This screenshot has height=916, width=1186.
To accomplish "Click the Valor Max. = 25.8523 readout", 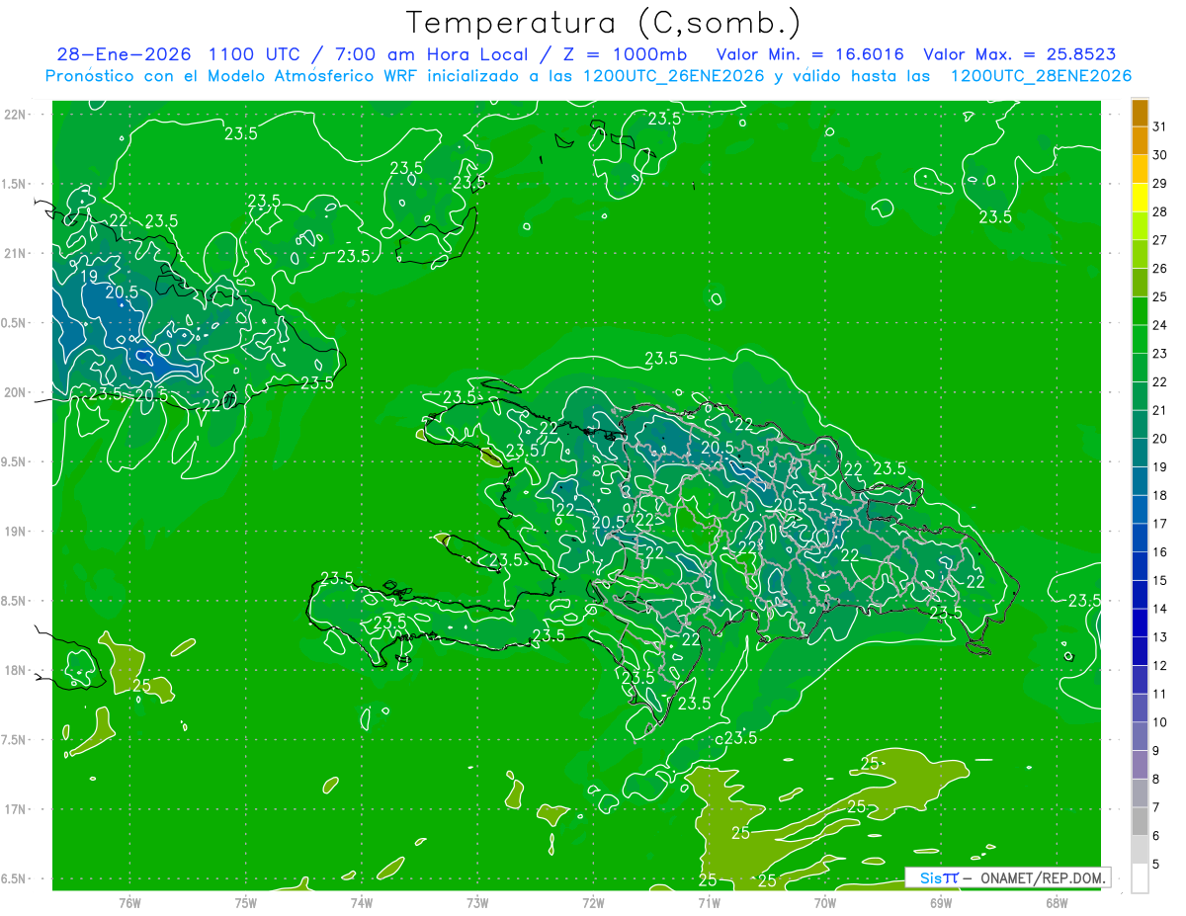I will coord(1018,54).
